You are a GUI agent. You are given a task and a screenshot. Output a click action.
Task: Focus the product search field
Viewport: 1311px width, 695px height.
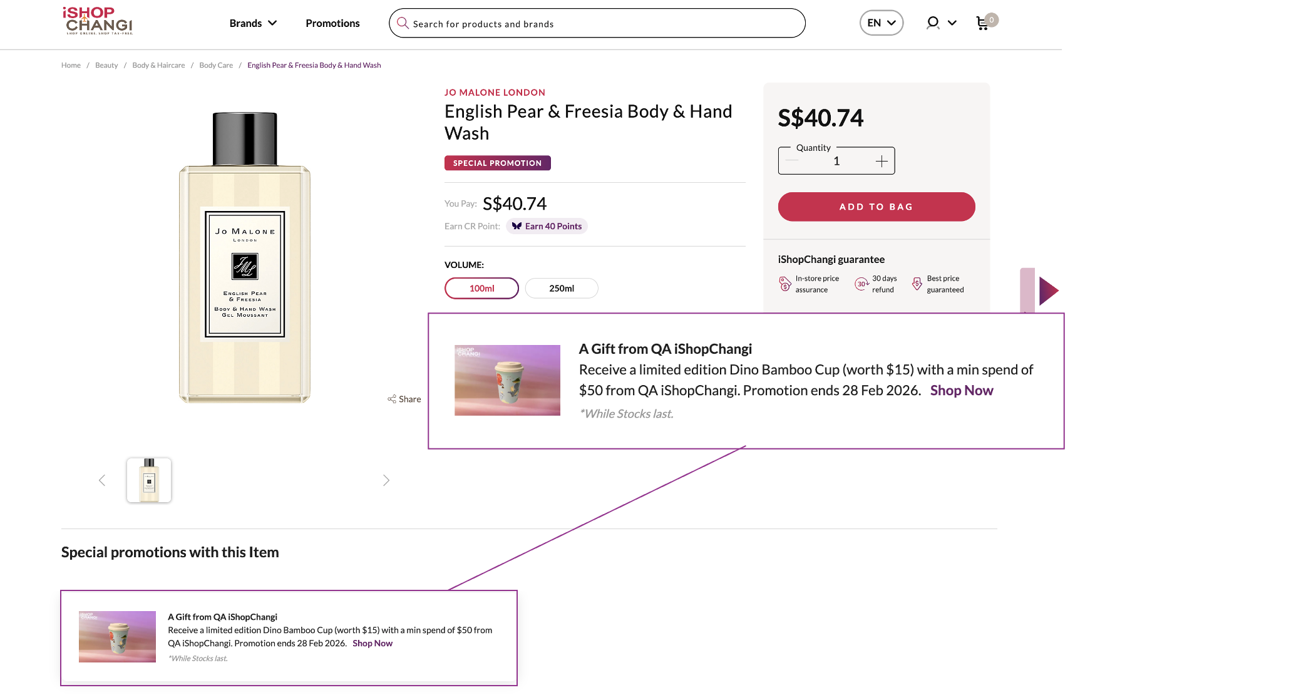[601, 24]
